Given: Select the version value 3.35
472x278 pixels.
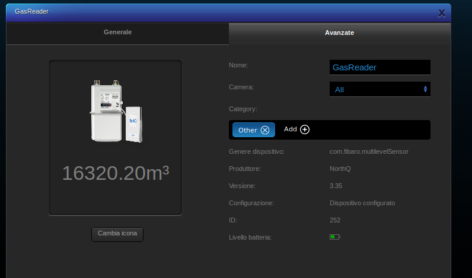Looking at the screenshot, I should 336,186.
